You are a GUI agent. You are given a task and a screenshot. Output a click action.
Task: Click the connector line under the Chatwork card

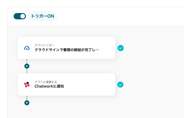27,98
